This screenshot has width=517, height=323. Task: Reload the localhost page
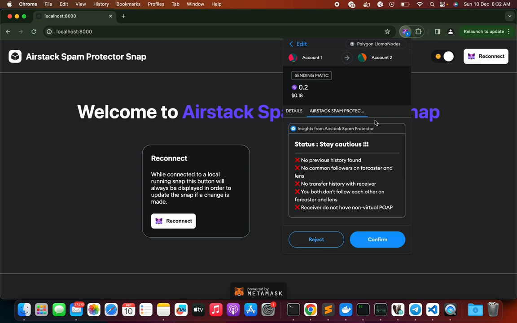pos(34,32)
